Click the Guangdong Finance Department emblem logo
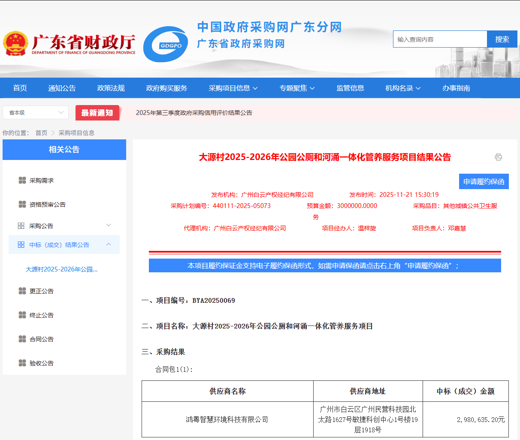Image resolution: width=520 pixels, height=440 pixels. (16, 43)
